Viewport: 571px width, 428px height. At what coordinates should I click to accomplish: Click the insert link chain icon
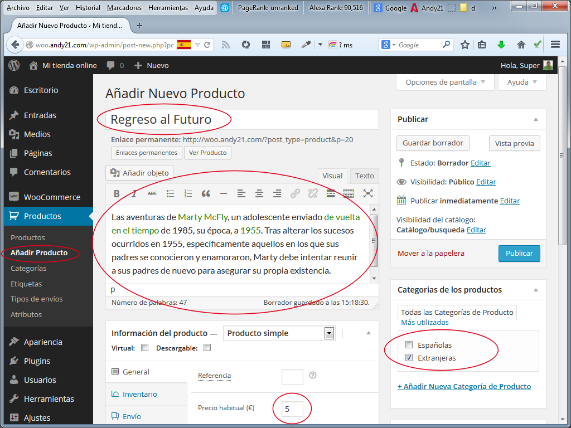point(295,193)
